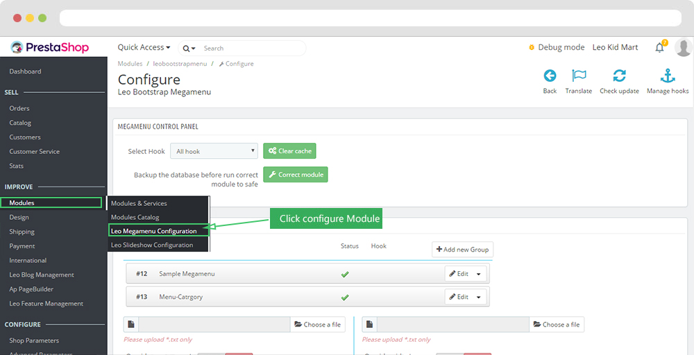Edit the Menu-Catrgory group
694x355 pixels.
pyautogui.click(x=459, y=297)
